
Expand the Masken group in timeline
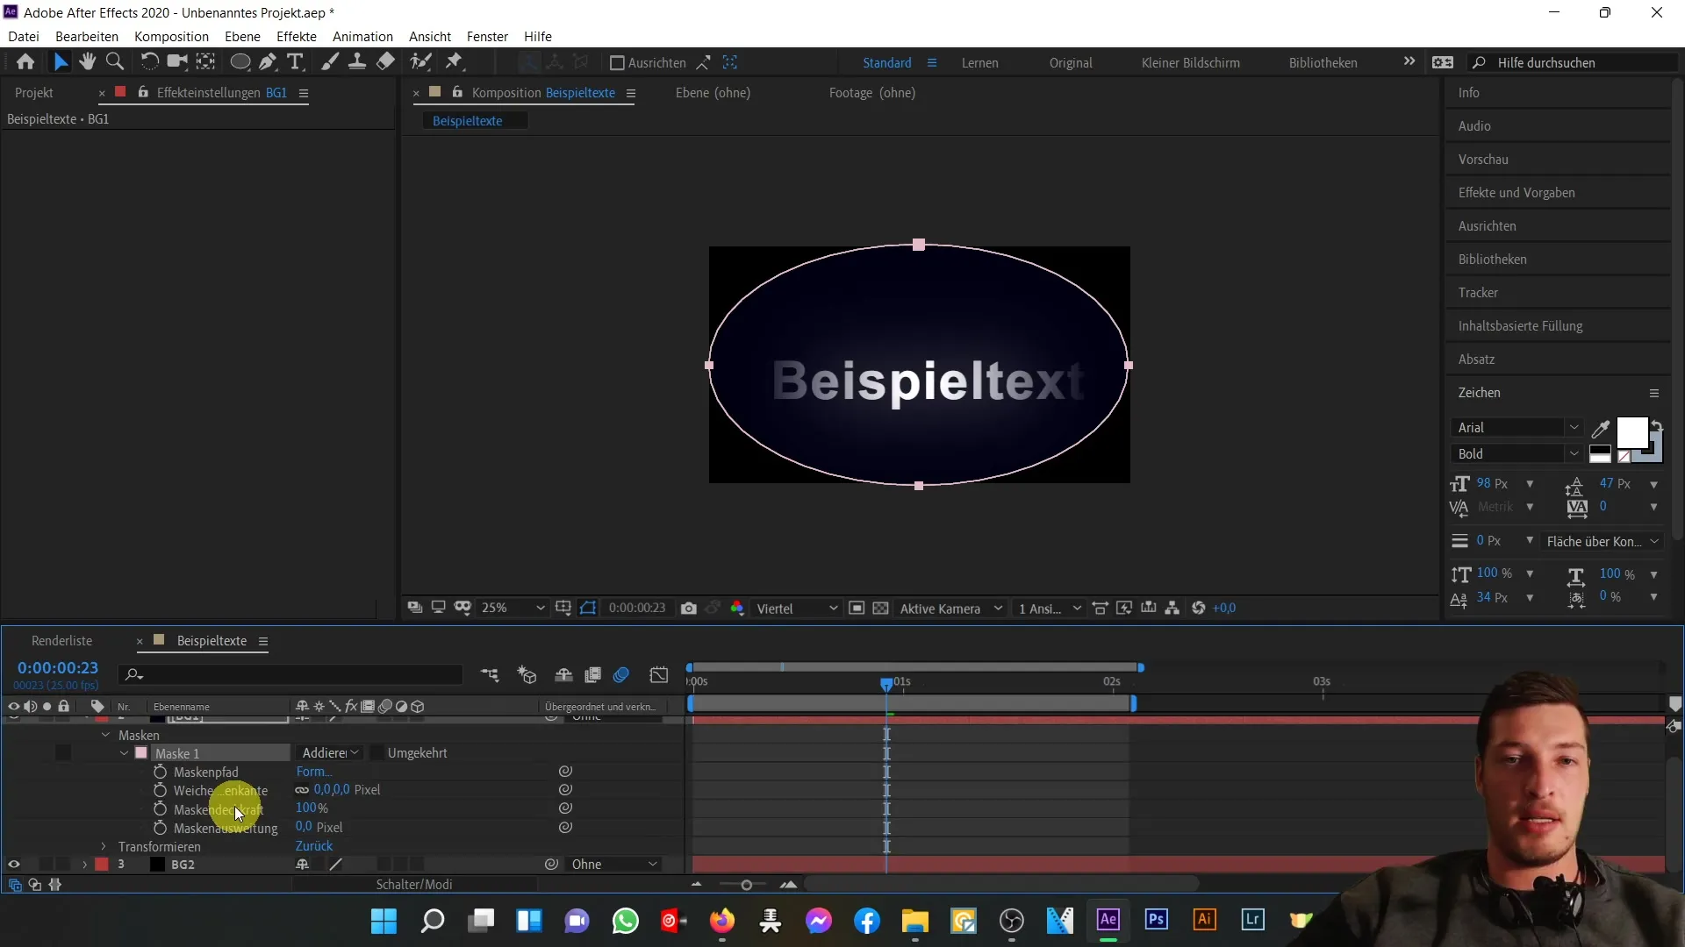pos(104,734)
